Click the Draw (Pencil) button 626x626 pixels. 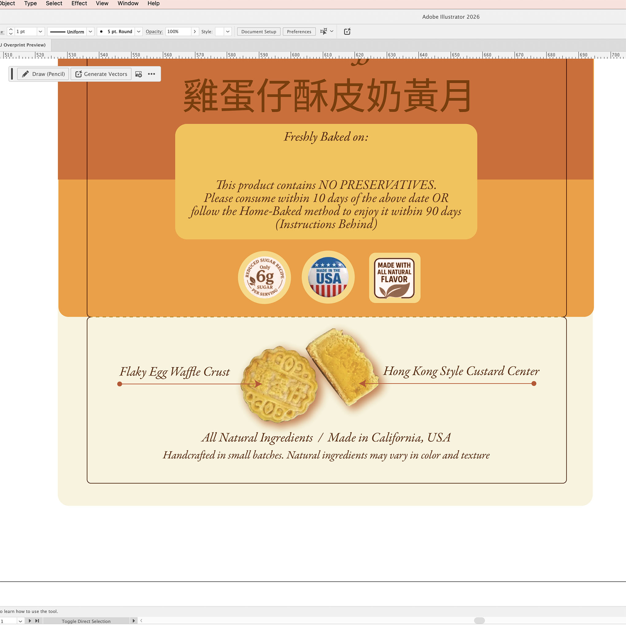43,74
